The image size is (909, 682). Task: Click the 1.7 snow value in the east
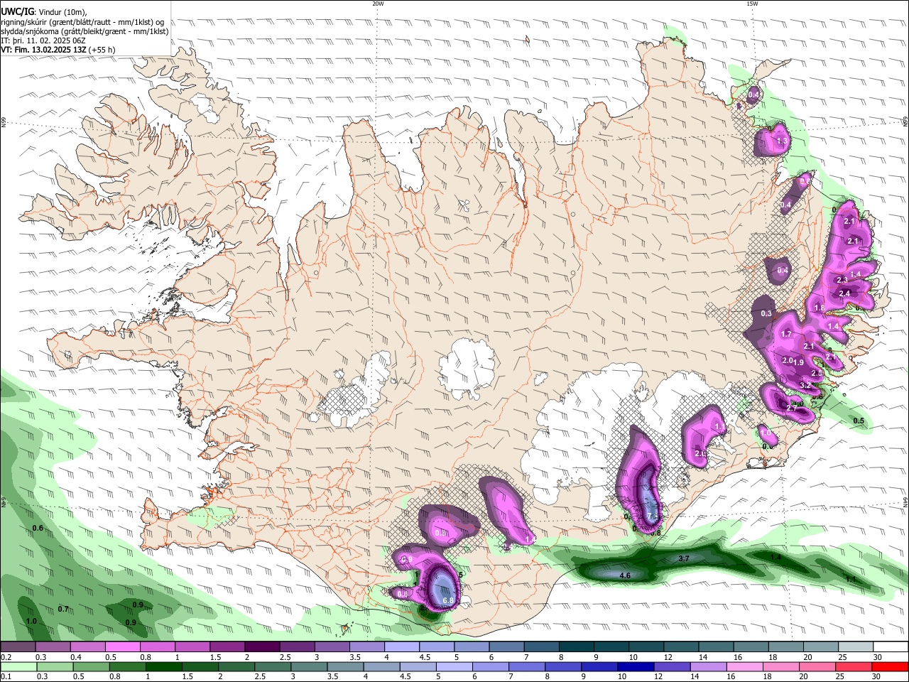pos(786,334)
